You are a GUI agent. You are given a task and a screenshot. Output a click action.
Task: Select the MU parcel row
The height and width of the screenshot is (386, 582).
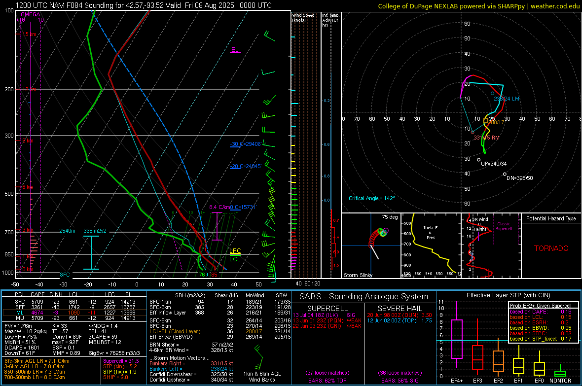pos(74,317)
